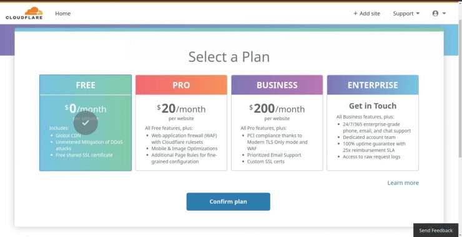Click the plus icon beside Add site
The width and height of the screenshot is (462, 237).
355,14
